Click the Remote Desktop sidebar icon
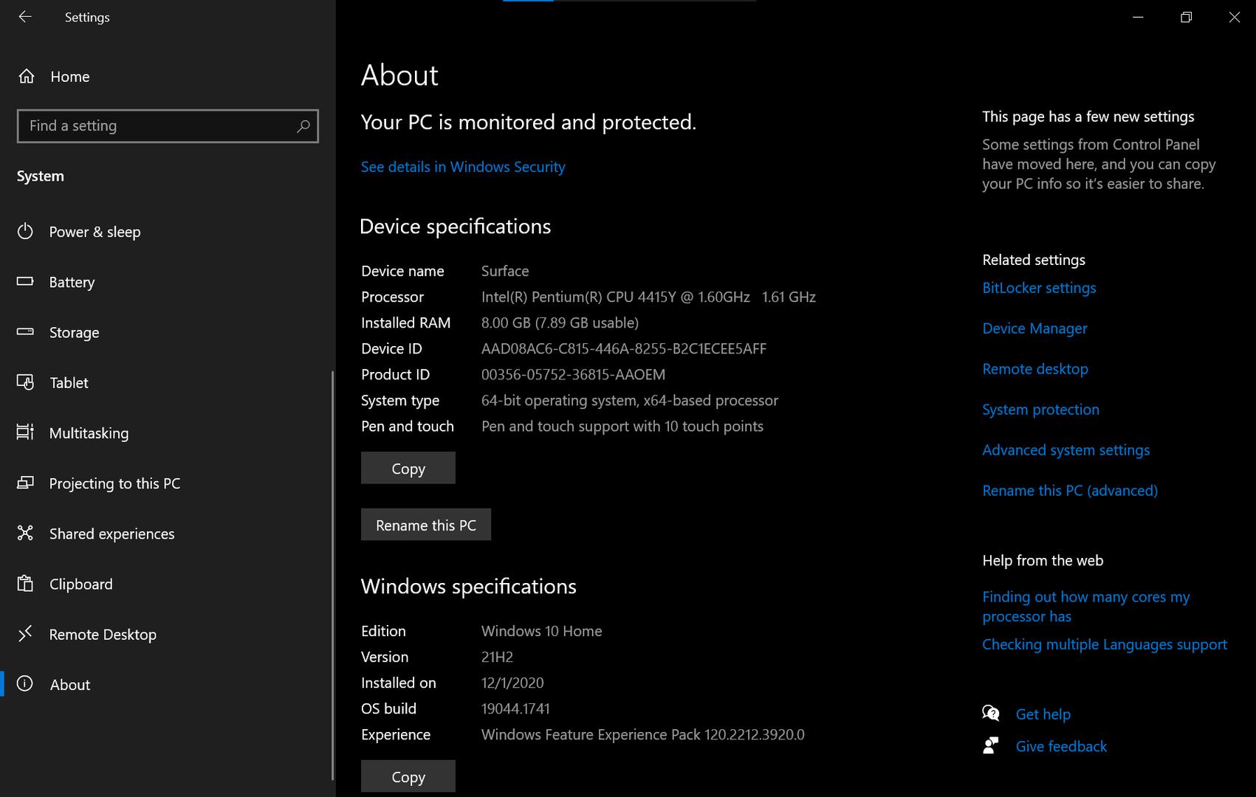Screen dimensions: 1256x797 click(25, 634)
